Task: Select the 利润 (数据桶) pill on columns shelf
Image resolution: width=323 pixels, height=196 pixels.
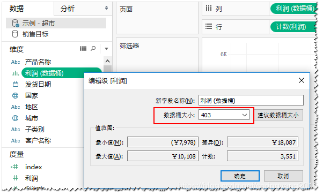Action: point(293,9)
